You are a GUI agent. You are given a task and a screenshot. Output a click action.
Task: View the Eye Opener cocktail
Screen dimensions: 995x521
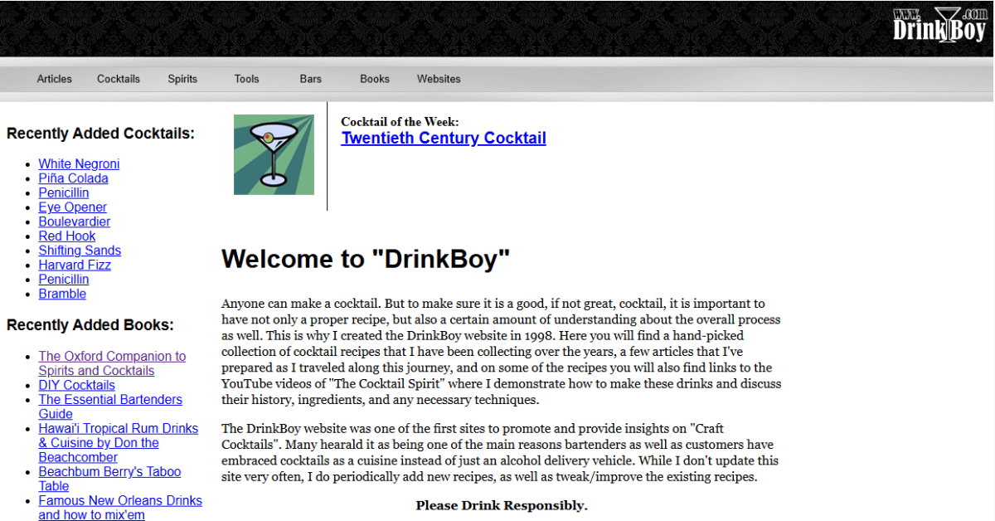click(x=72, y=207)
